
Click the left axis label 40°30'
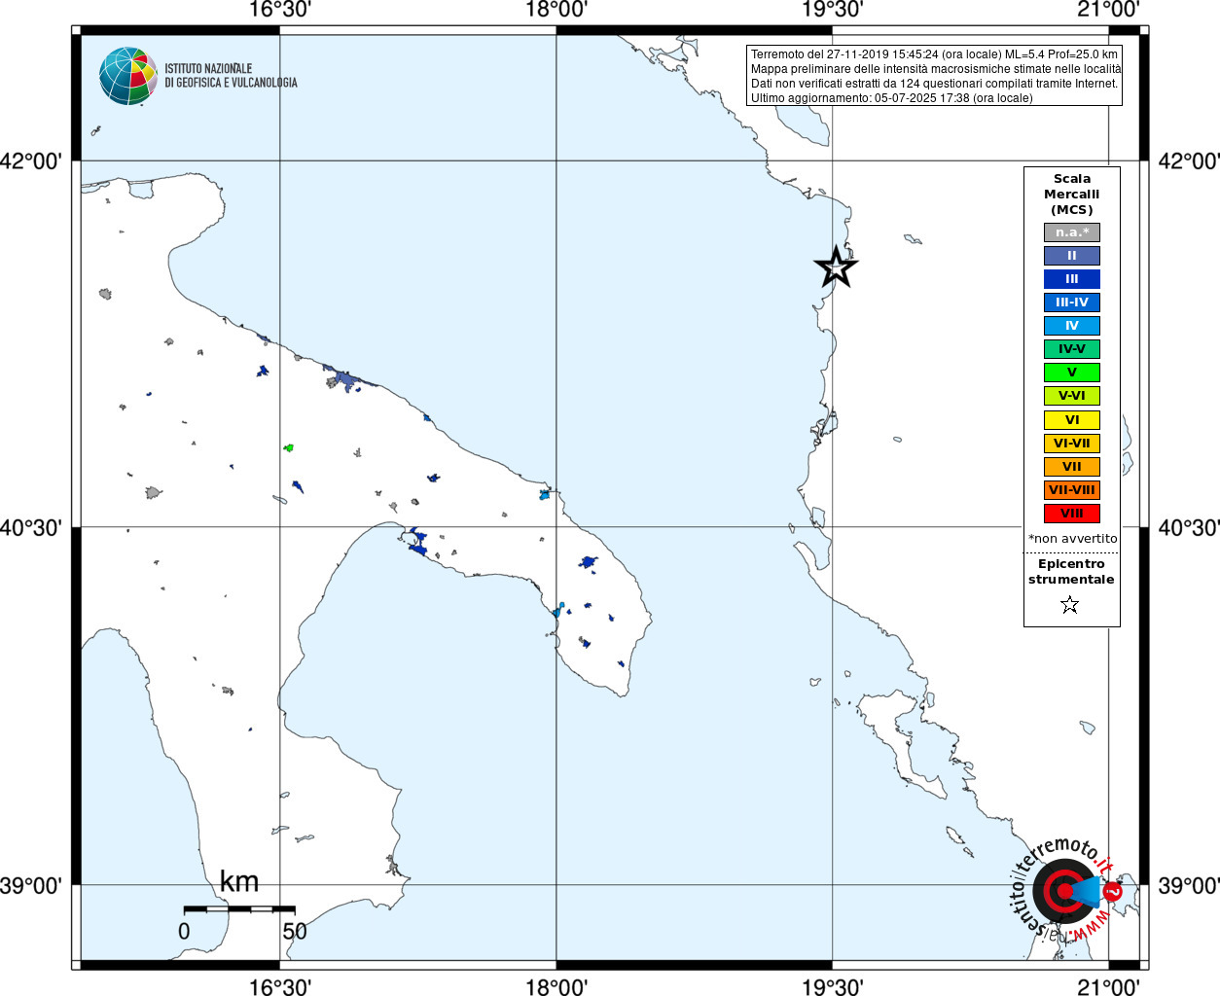coord(32,527)
